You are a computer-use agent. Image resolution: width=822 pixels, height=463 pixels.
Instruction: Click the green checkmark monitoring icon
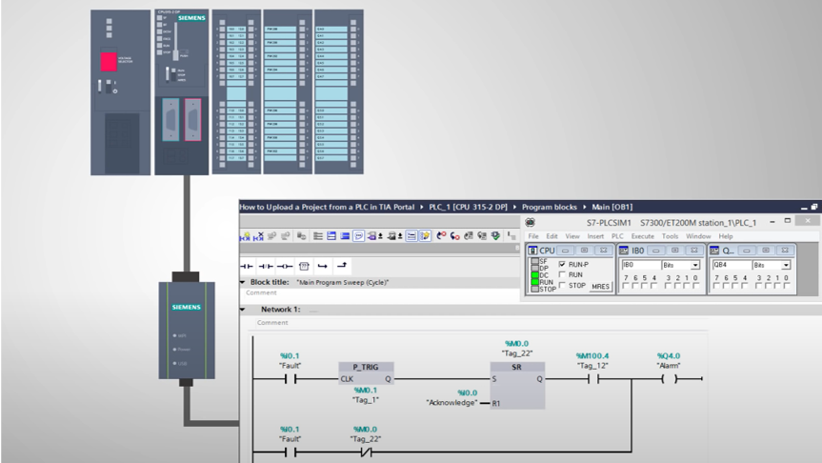[x=495, y=236]
